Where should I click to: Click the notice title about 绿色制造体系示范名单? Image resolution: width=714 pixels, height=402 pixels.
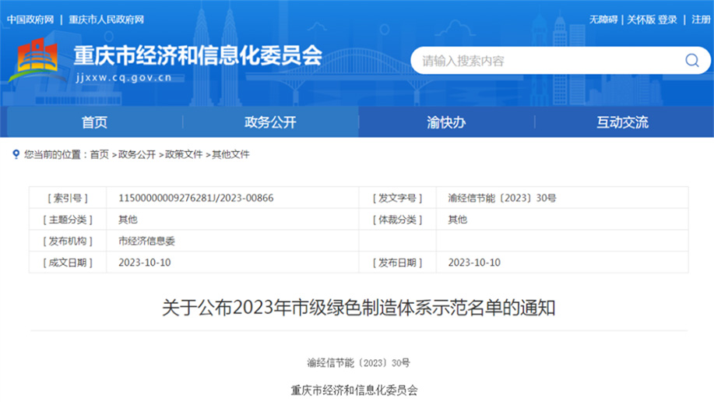pyautogui.click(x=358, y=308)
